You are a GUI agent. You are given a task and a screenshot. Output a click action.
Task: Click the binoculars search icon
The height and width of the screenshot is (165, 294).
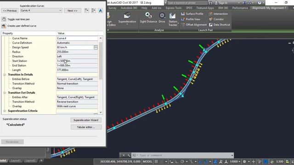(210, 3)
